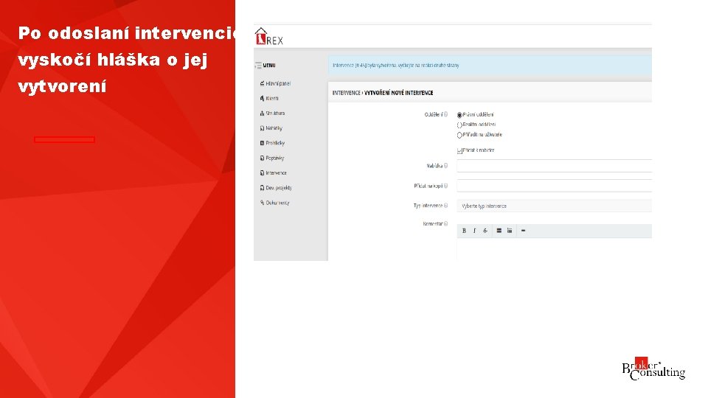The image size is (708, 398).
Task: Click the intervention created notification message
Action: [x=490, y=66]
